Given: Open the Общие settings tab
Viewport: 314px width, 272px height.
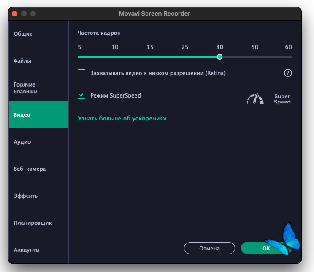Looking at the screenshot, I should pyautogui.click(x=38, y=33).
